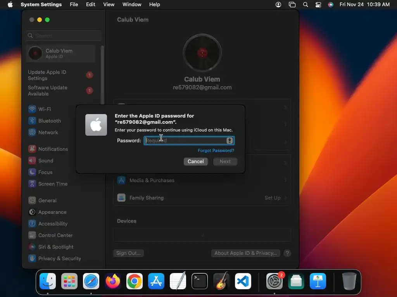Screen dimensions: 397x297
Task: Open Software Update Available notice
Action: tap(60, 90)
